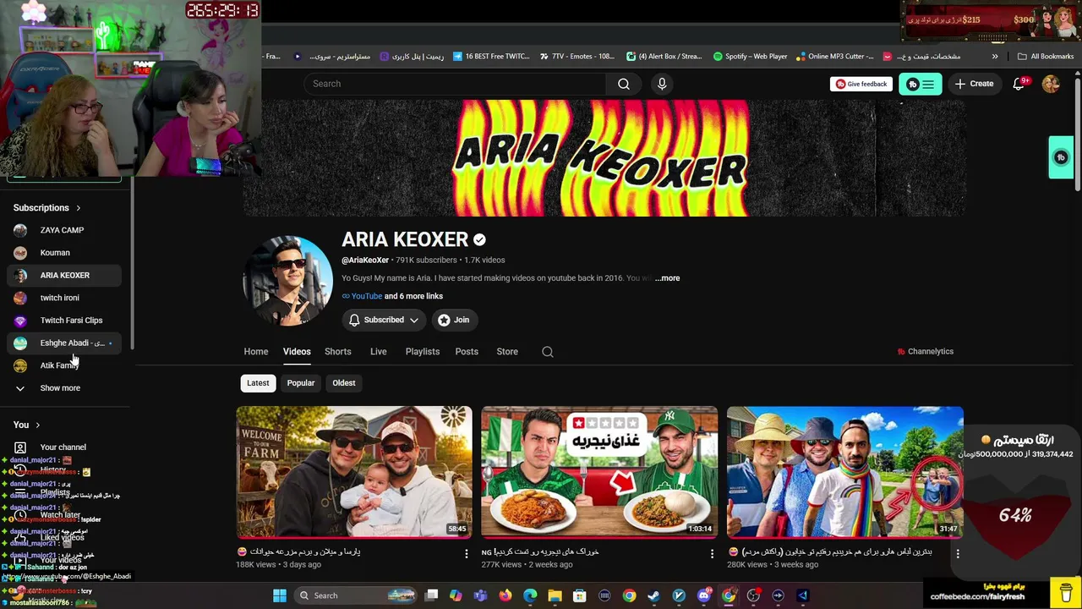Click the Give feedback button

click(x=861, y=84)
